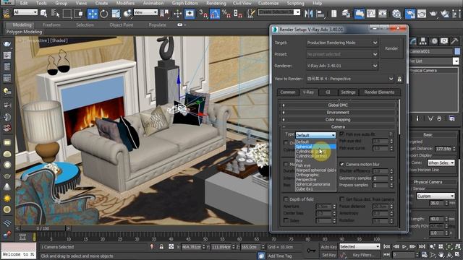Toggle the 3D Snaps icon
The height and width of the screenshot is (260, 463).
click(203, 14)
